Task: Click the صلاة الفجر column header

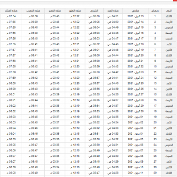Action: click(113, 11)
